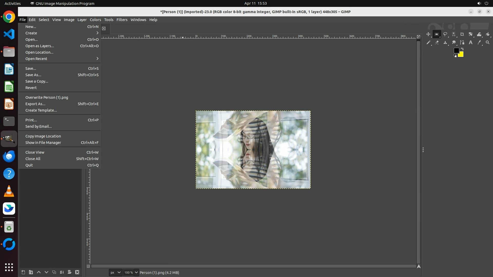Swap foreground and background colors
Screen dimensions: 493x277
[x=462, y=49]
